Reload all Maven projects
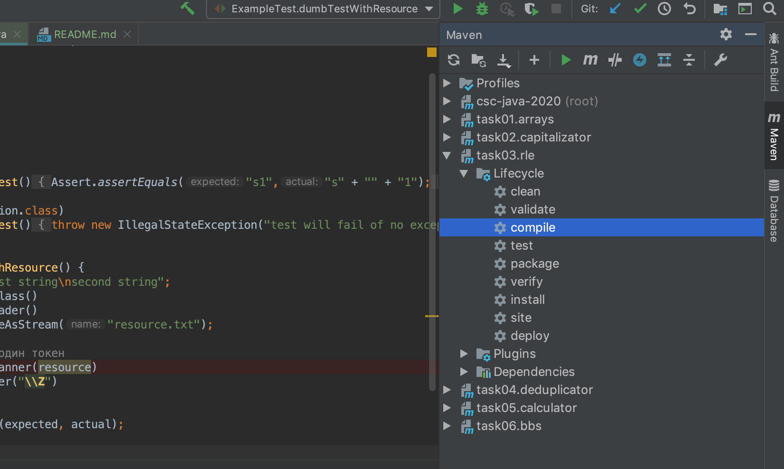 tap(454, 60)
